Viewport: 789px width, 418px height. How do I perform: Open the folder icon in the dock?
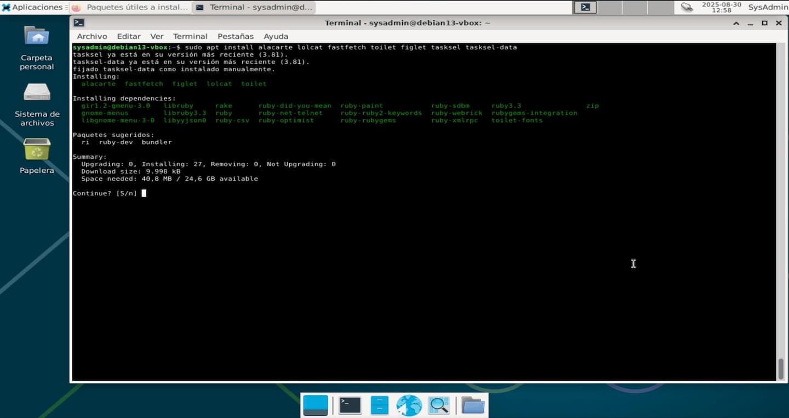click(x=473, y=405)
